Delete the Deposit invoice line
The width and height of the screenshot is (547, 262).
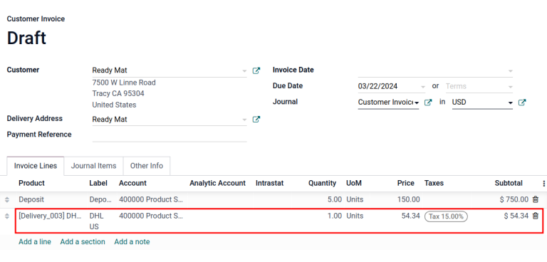(536, 199)
